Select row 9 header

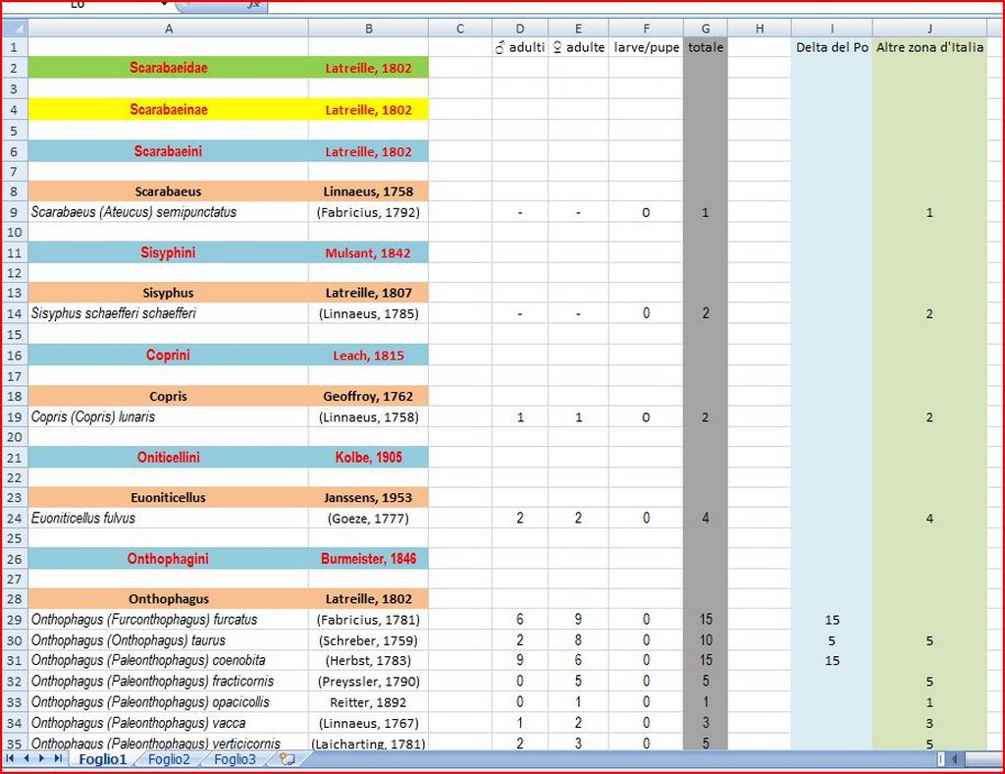click(14, 212)
